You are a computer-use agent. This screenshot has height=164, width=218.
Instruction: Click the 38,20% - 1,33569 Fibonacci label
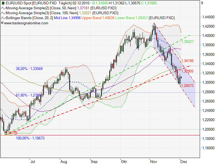(29, 69)
